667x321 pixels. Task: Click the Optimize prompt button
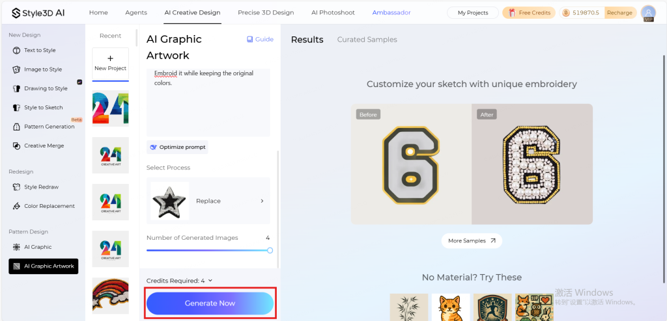[x=177, y=147]
